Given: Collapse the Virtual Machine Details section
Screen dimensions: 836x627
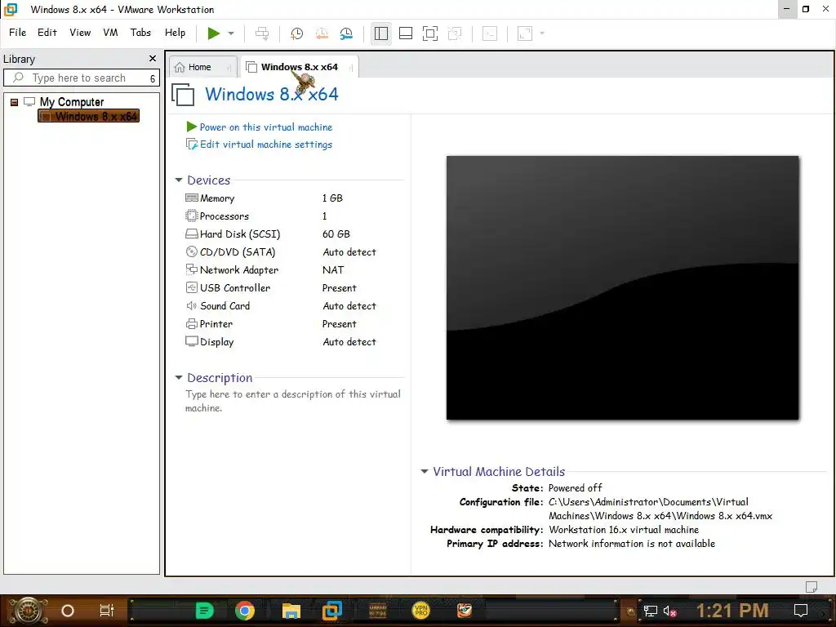Looking at the screenshot, I should click(425, 471).
